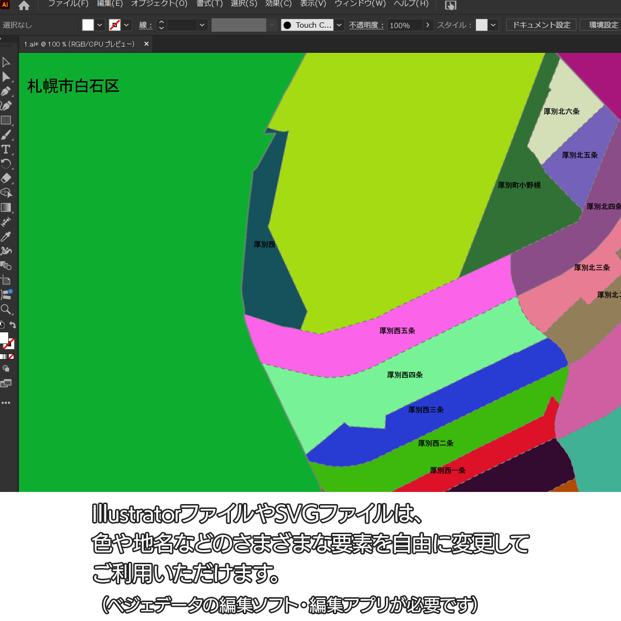Select the Pen tool
This screenshot has width=621, height=621.
coord(6,91)
